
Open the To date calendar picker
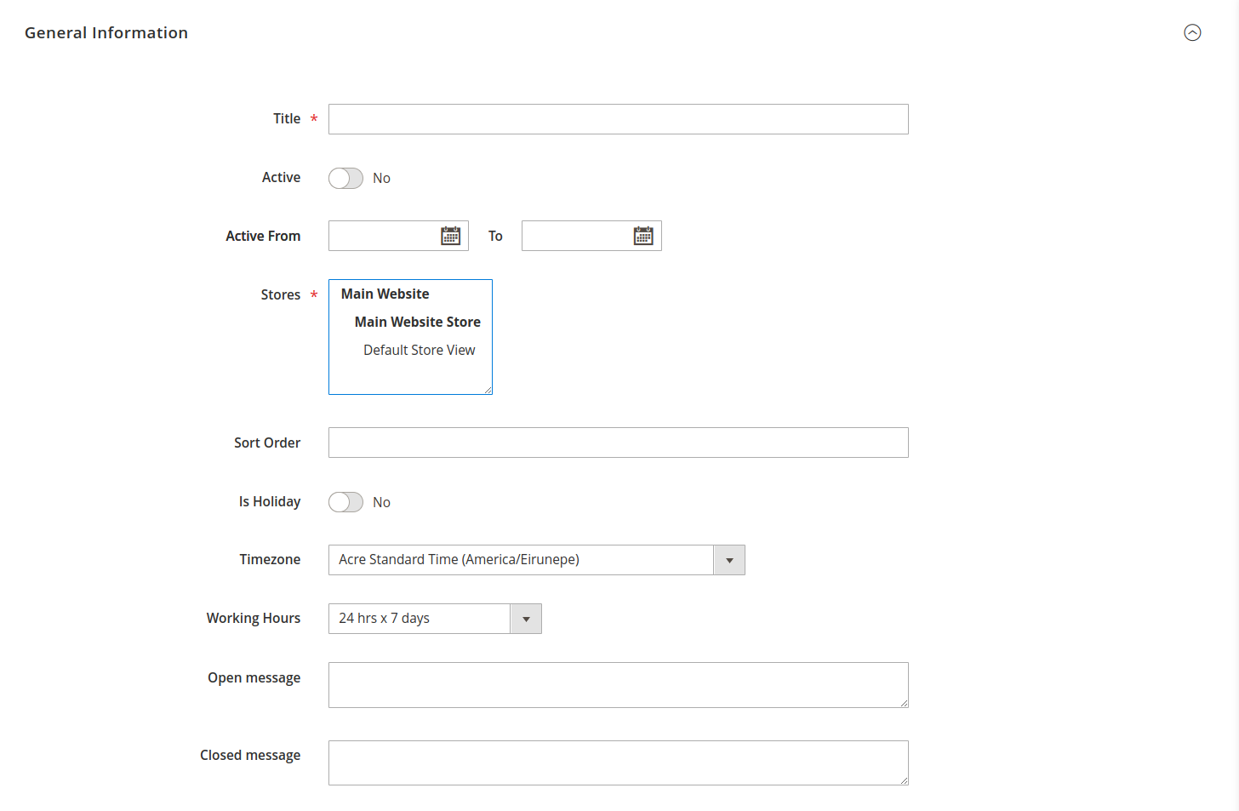pyautogui.click(x=643, y=236)
